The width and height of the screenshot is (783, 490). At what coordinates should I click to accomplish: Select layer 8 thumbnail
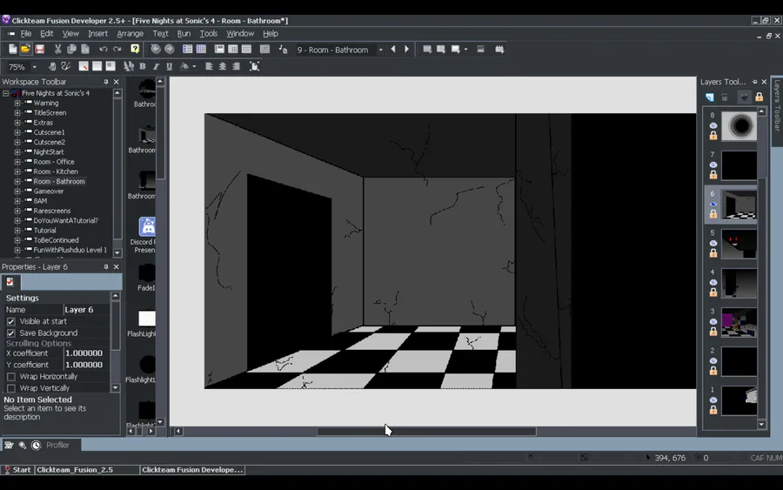[739, 126]
